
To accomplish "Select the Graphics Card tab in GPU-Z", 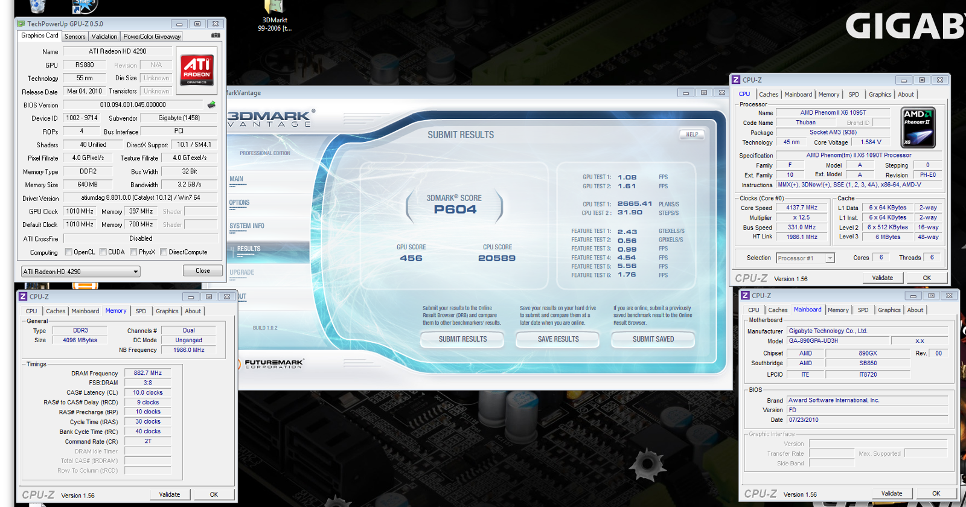I will click(40, 36).
